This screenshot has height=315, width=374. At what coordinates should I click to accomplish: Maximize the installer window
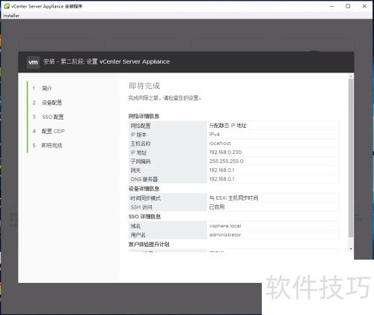(348, 6)
